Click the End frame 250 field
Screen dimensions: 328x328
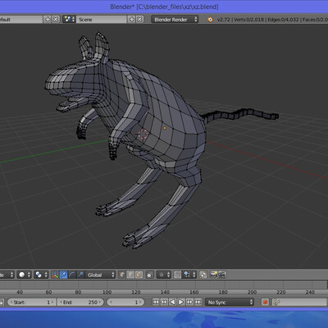click(x=80, y=302)
